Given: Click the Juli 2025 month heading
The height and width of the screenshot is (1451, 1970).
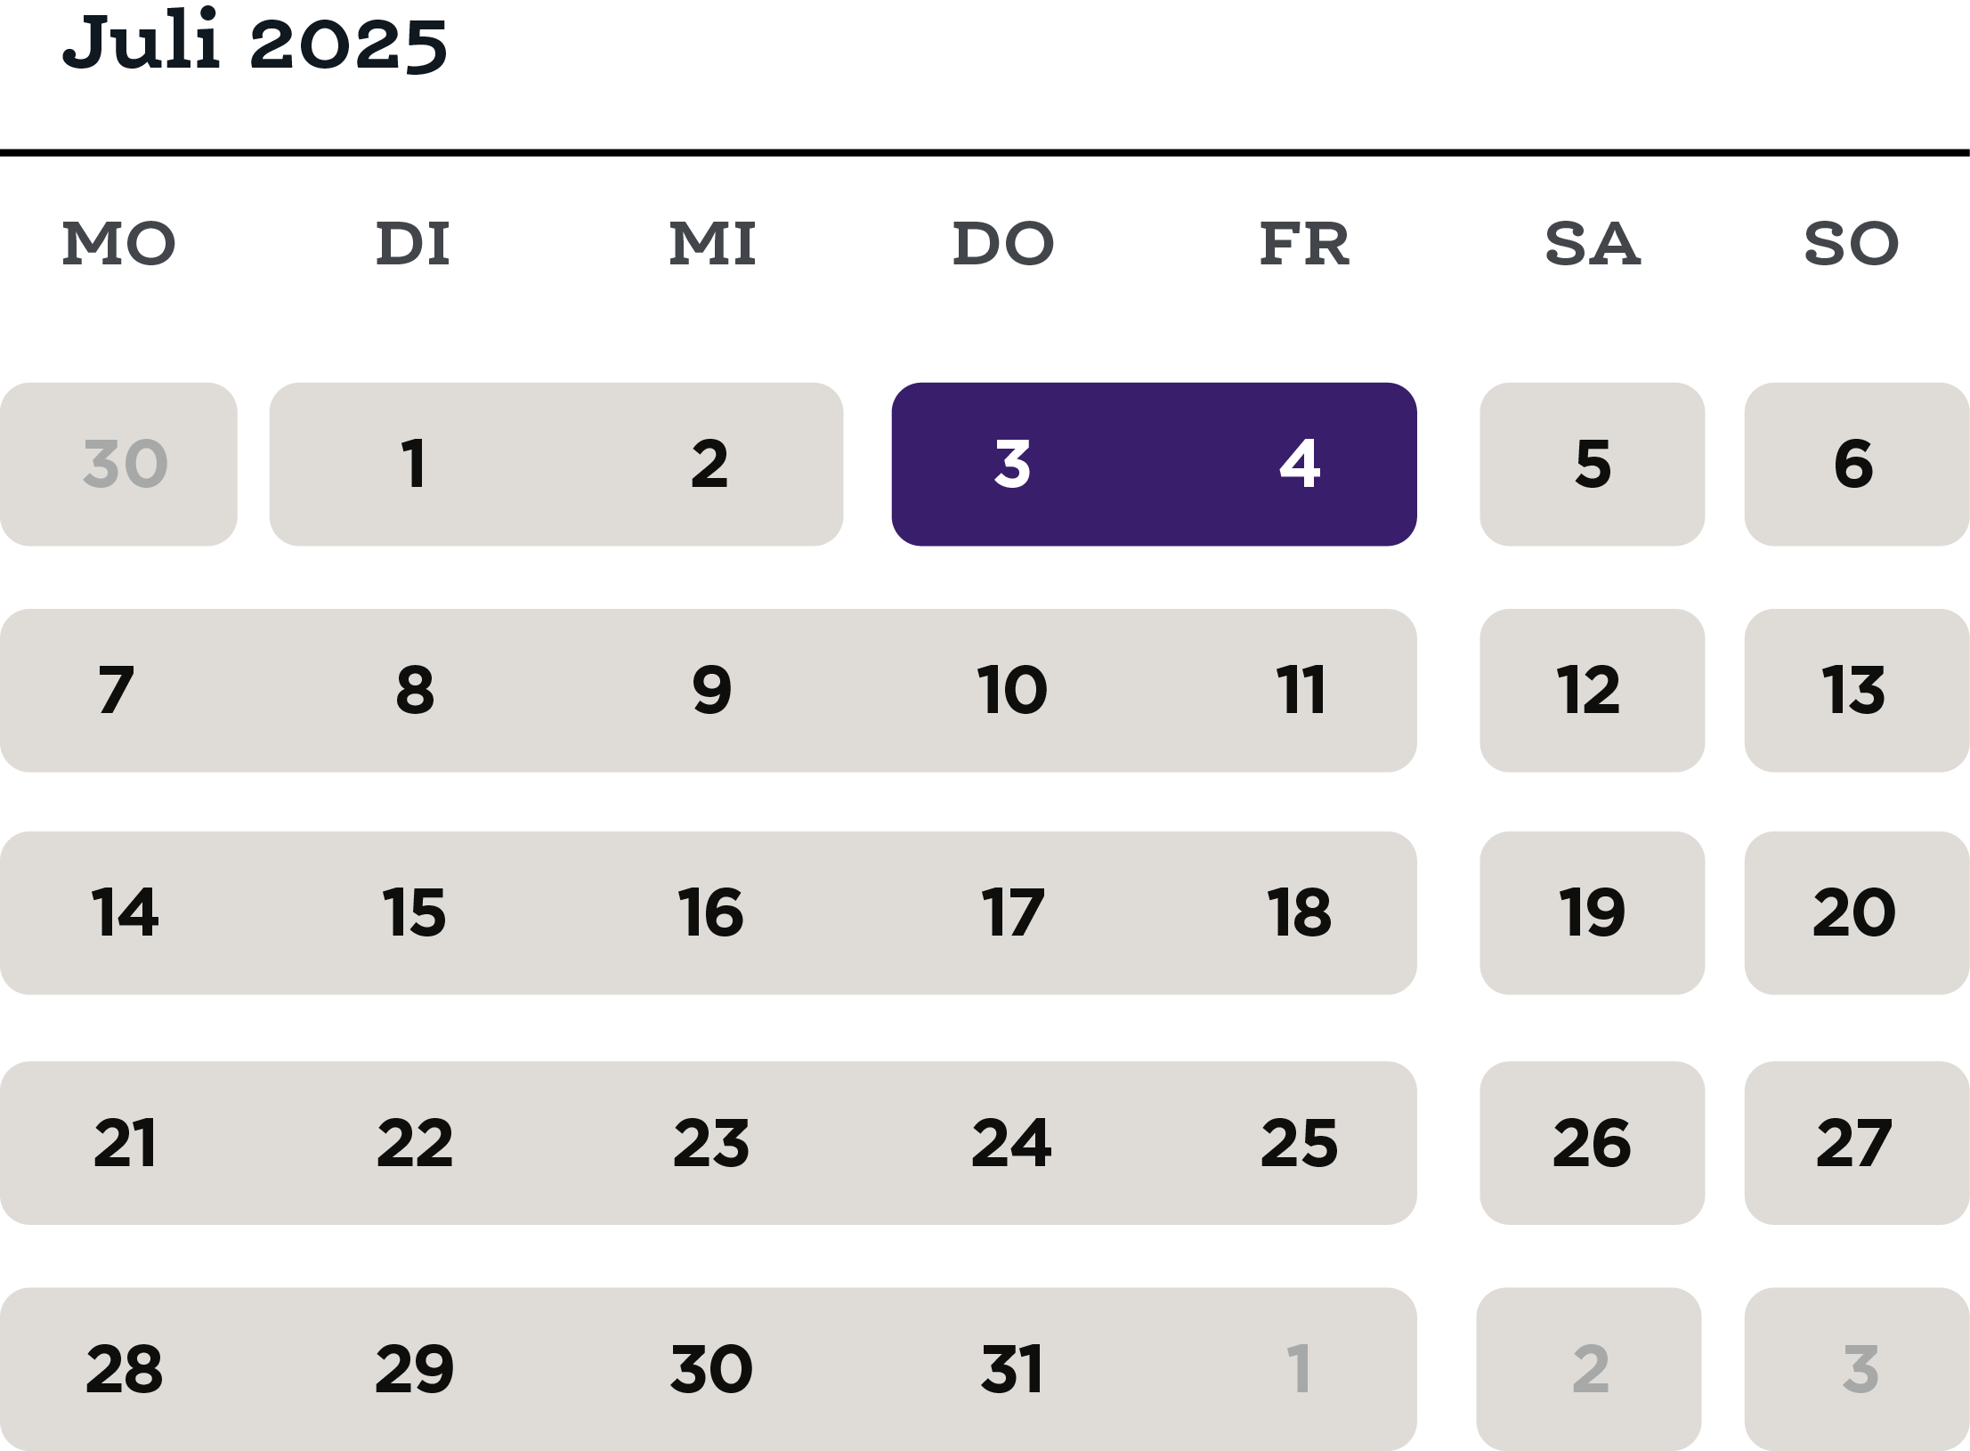Looking at the screenshot, I should click(255, 40).
